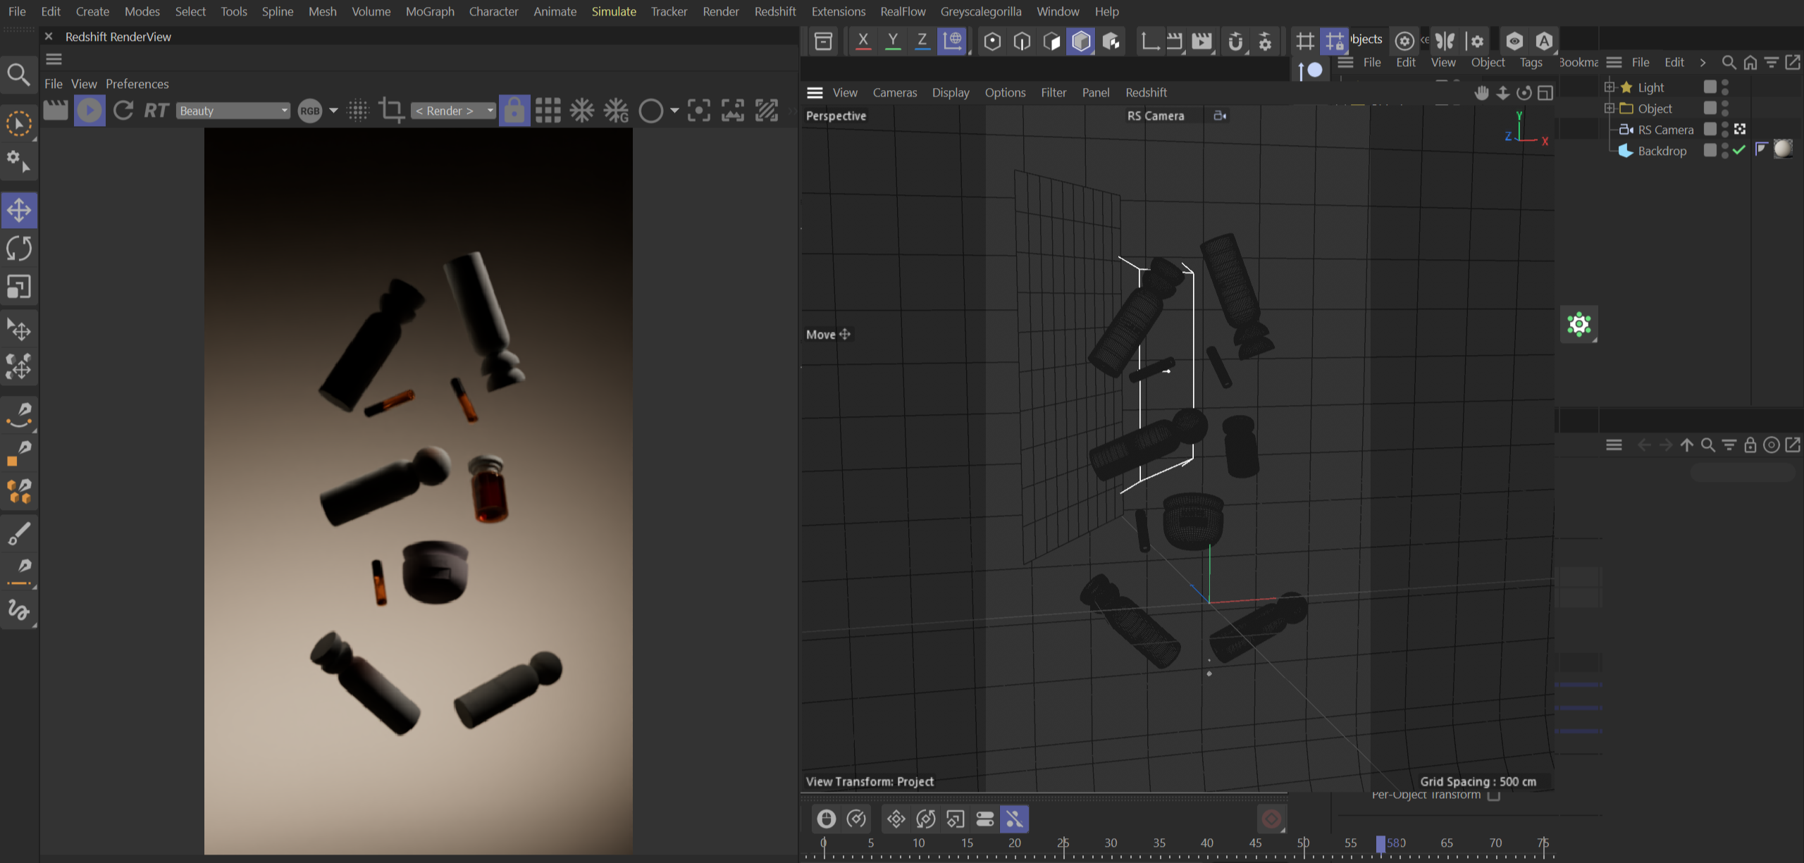Image resolution: width=1804 pixels, height=863 pixels.
Task: Click the RS Camera viewport label
Action: pos(1155,116)
